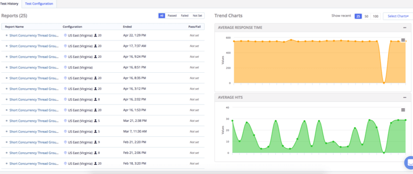This screenshot has height=174, width=413.
Task: Click location pin icon in Apr 22 row
Action: tap(65, 35)
